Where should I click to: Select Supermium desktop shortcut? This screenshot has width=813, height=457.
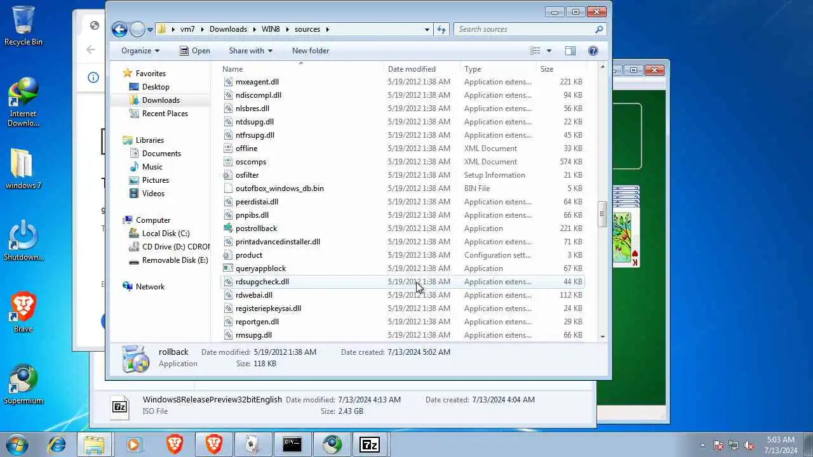tap(24, 385)
